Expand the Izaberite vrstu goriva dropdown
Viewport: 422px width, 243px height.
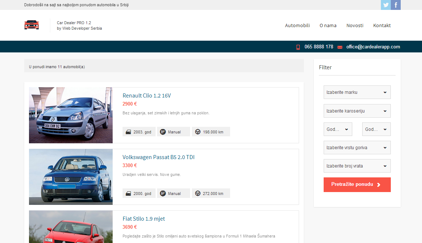tap(357, 148)
